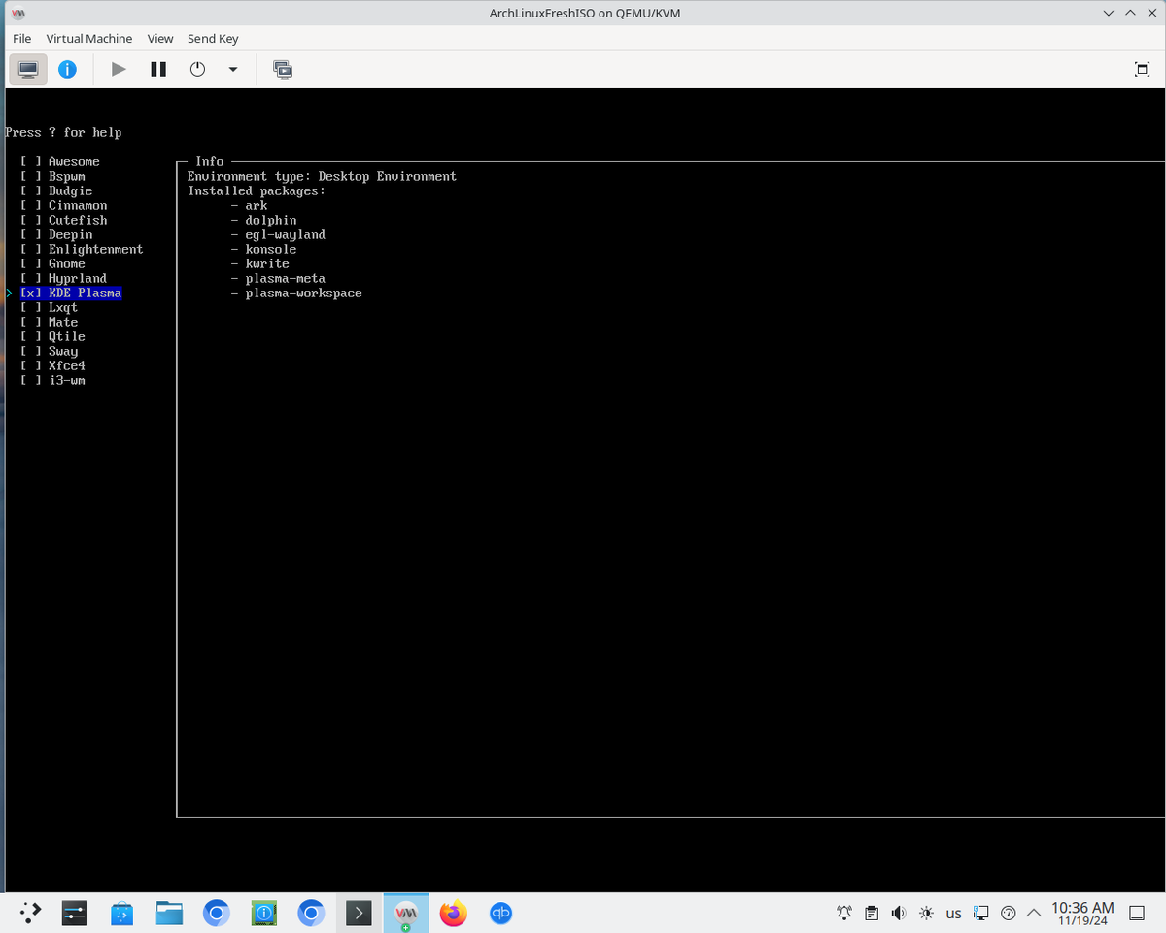Click the show desktop button
The image size is (1166, 933).
tap(1138, 913)
